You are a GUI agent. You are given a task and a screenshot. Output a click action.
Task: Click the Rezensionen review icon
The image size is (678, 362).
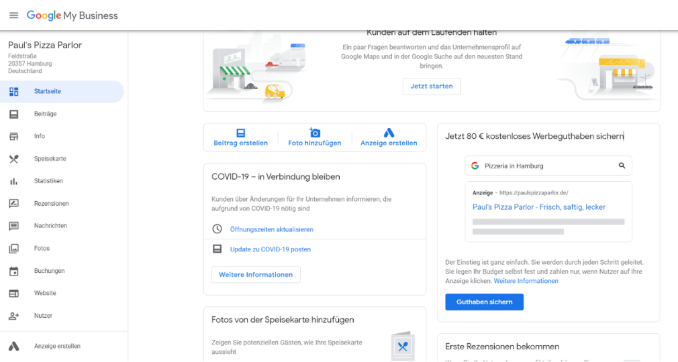pos(14,204)
